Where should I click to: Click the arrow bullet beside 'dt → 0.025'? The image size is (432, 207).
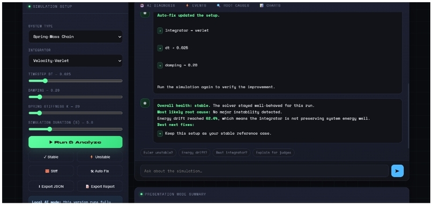(160, 48)
